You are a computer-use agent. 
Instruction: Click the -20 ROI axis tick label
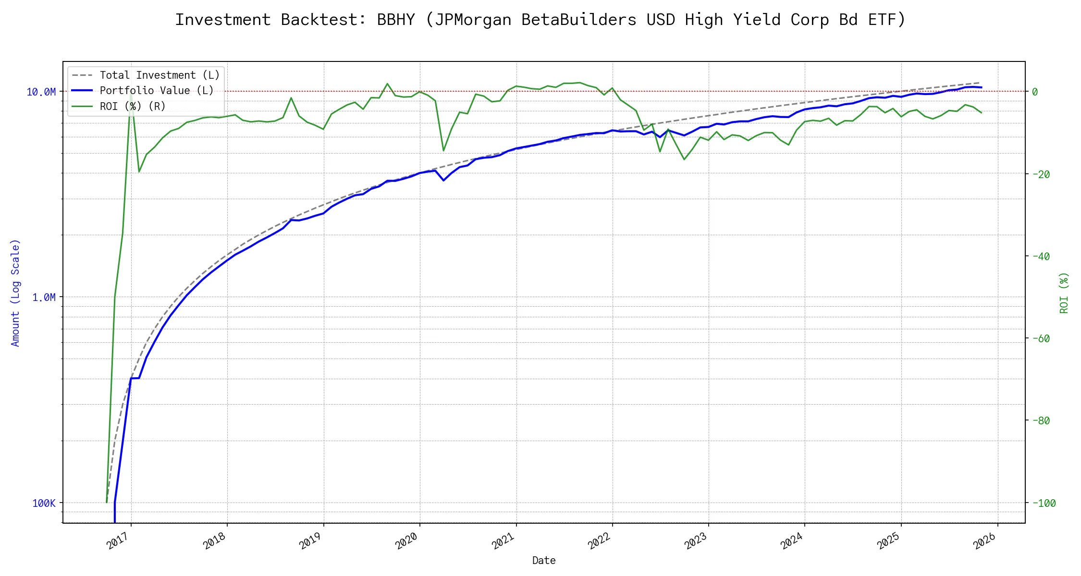coord(1041,174)
